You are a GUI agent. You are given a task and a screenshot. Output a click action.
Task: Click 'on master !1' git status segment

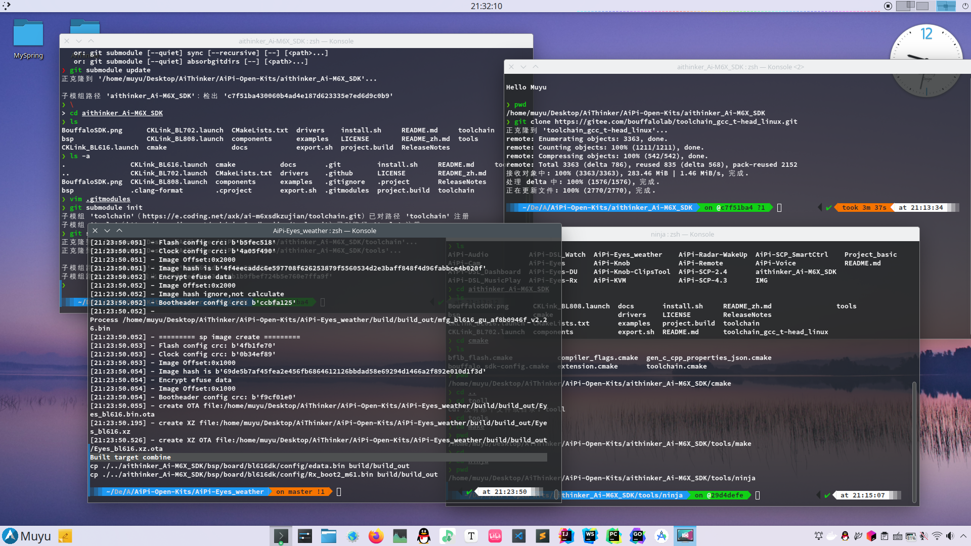pos(300,491)
